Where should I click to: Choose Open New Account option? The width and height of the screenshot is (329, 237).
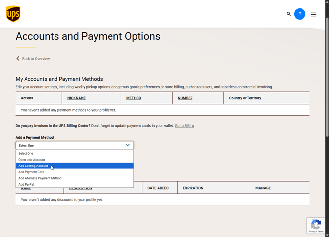pos(75,160)
